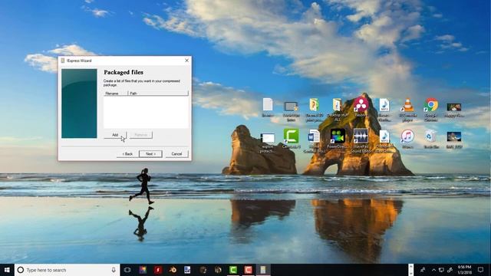Select the 'exploit protect...' screenshot file
The width and height of the screenshot is (491, 276).
coord(268,143)
